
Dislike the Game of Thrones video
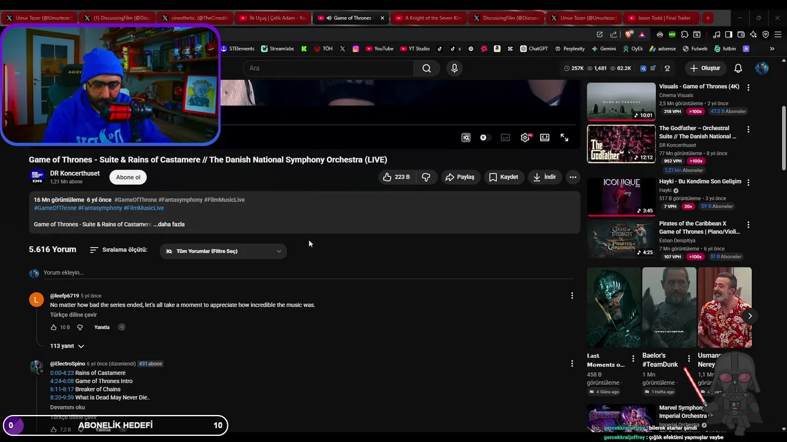[425, 177]
